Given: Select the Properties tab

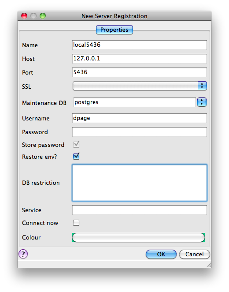Looking at the screenshot, I should pos(114,30).
